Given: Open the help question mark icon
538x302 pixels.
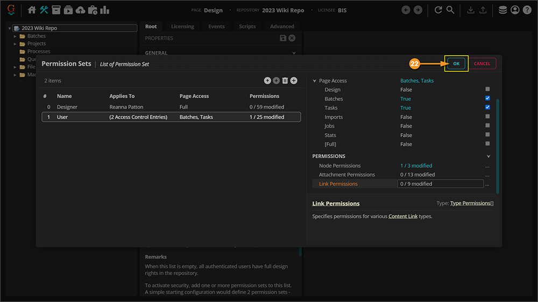Looking at the screenshot, I should 527,10.
